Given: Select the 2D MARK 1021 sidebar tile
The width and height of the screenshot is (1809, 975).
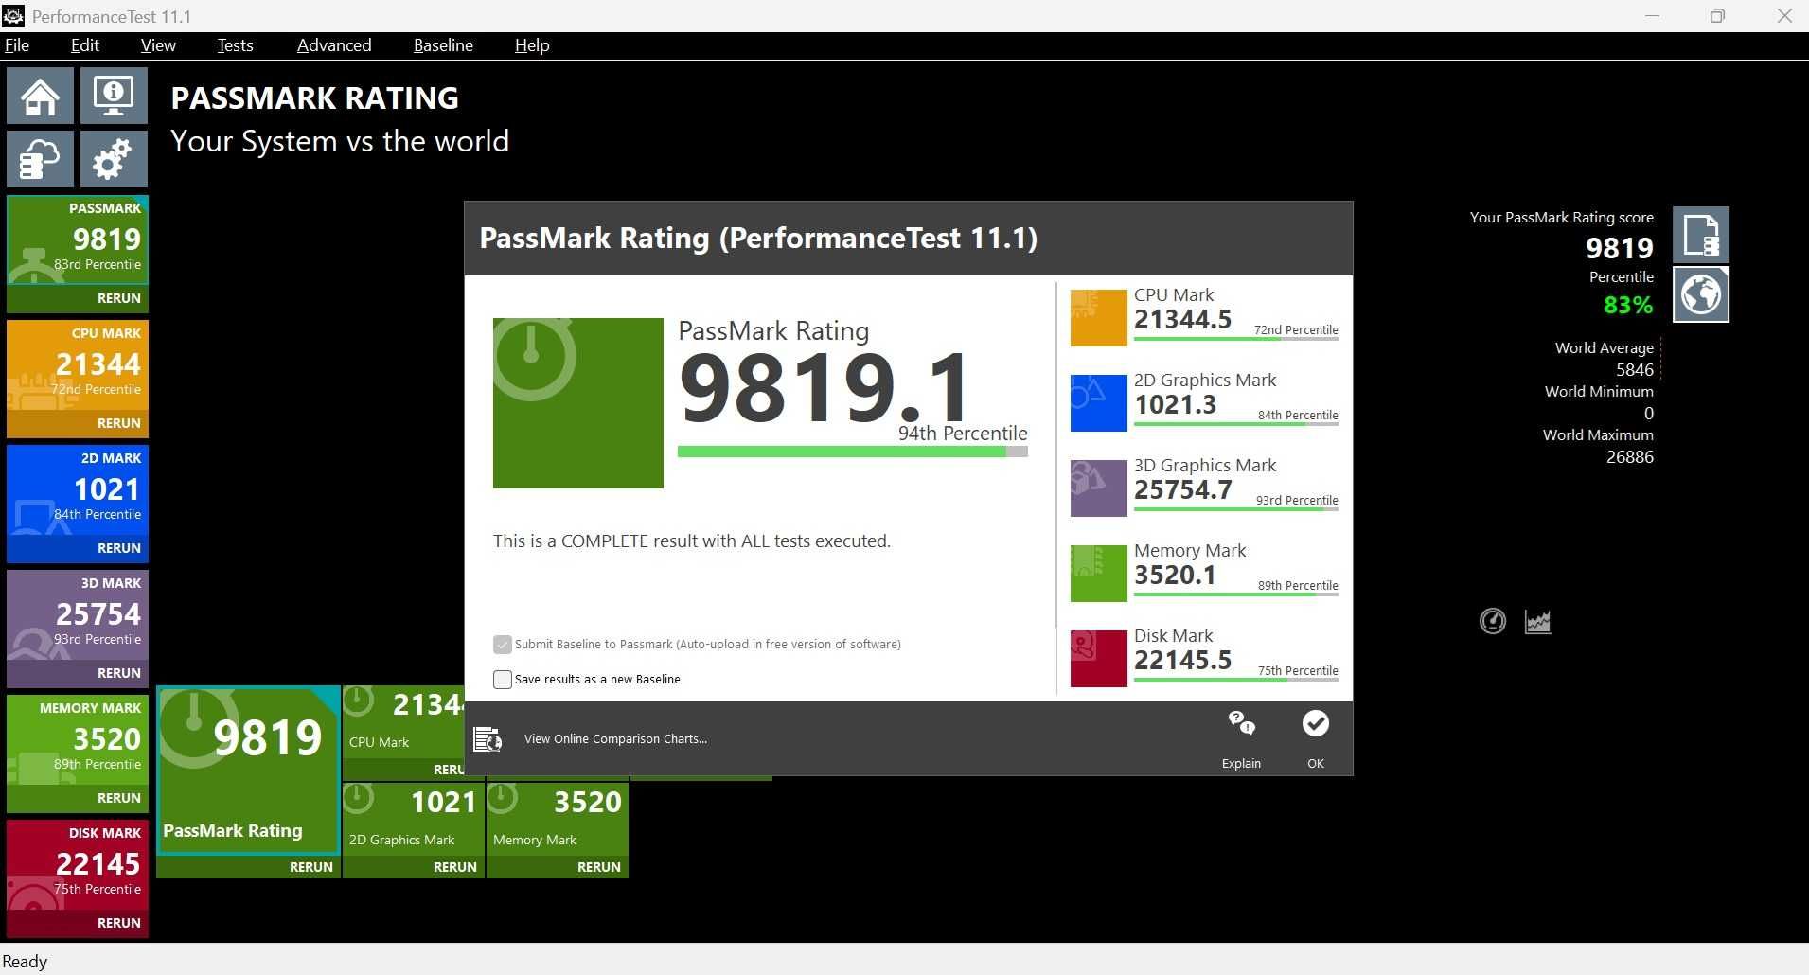Looking at the screenshot, I should (x=78, y=490).
